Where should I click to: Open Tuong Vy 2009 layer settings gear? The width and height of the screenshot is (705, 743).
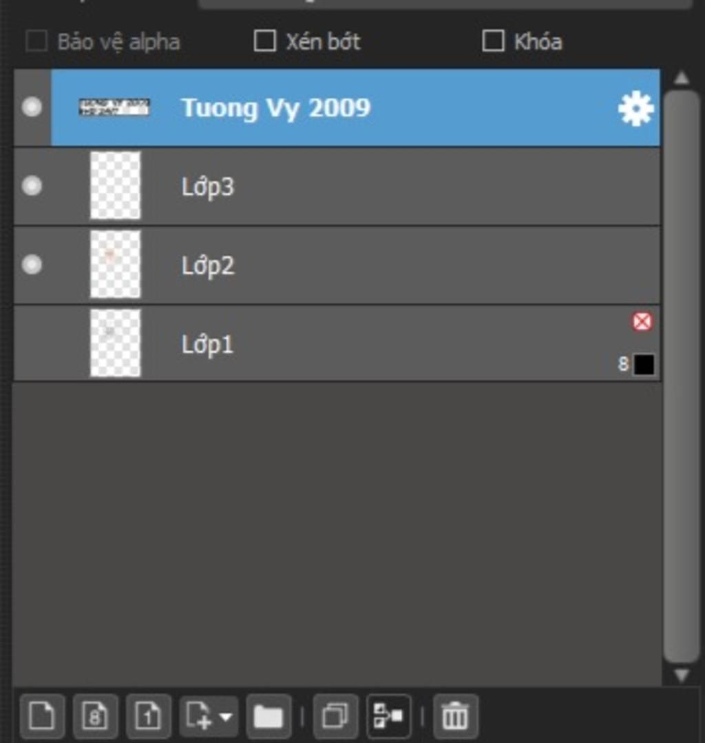[635, 109]
